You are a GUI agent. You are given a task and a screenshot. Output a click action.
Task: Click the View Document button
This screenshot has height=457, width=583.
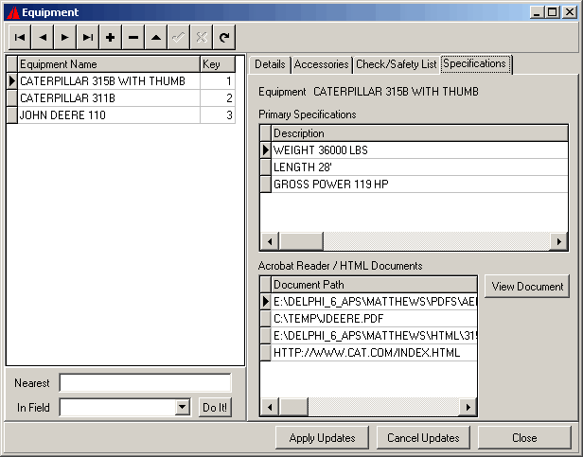coord(527,287)
